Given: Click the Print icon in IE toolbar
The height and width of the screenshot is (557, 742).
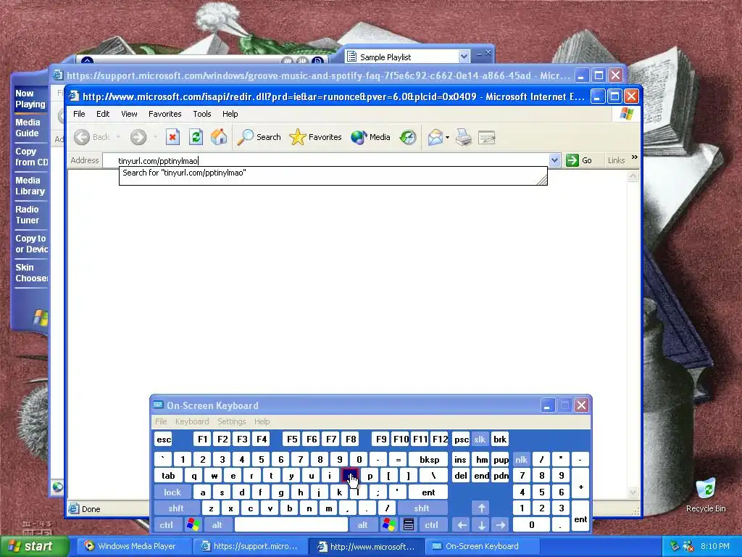Looking at the screenshot, I should point(463,137).
